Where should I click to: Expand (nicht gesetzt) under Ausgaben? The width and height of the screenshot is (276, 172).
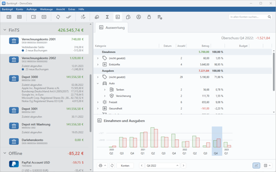(x=98, y=77)
